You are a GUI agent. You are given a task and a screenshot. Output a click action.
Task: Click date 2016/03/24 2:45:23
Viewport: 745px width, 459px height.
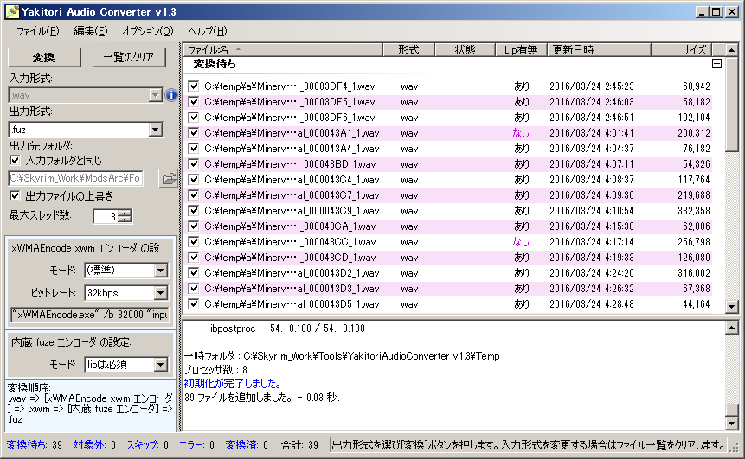[592, 86]
